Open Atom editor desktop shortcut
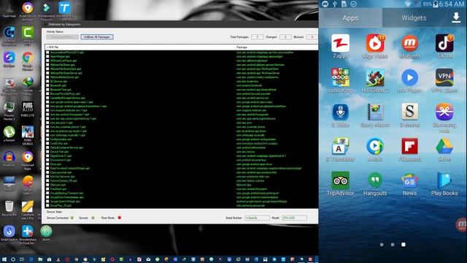The height and width of the screenshot is (263, 467). pyautogui.click(x=46, y=231)
